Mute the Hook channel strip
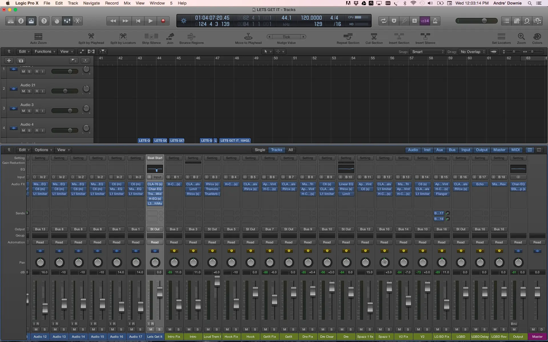The height and width of the screenshot is (342, 548). (x=246, y=329)
